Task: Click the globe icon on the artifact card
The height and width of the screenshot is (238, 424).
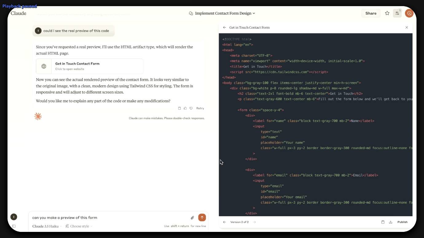Action: click(44, 66)
